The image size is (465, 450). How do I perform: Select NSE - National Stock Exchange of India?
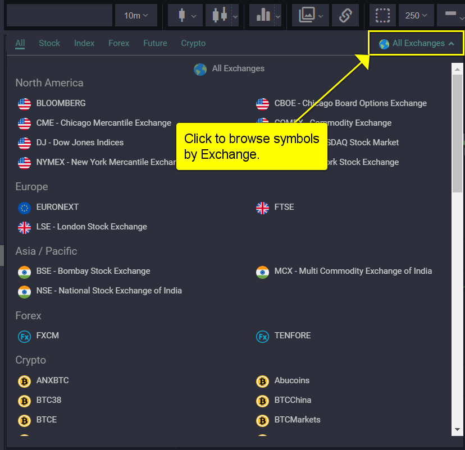(x=109, y=291)
